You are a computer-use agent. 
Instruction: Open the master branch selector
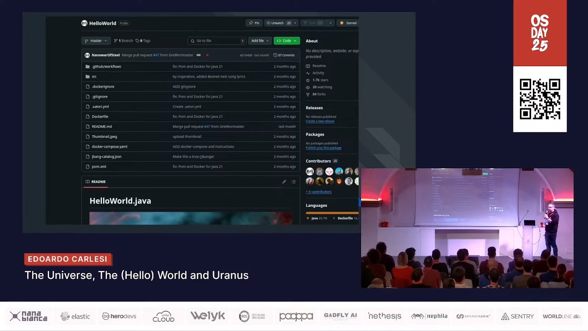pos(96,41)
